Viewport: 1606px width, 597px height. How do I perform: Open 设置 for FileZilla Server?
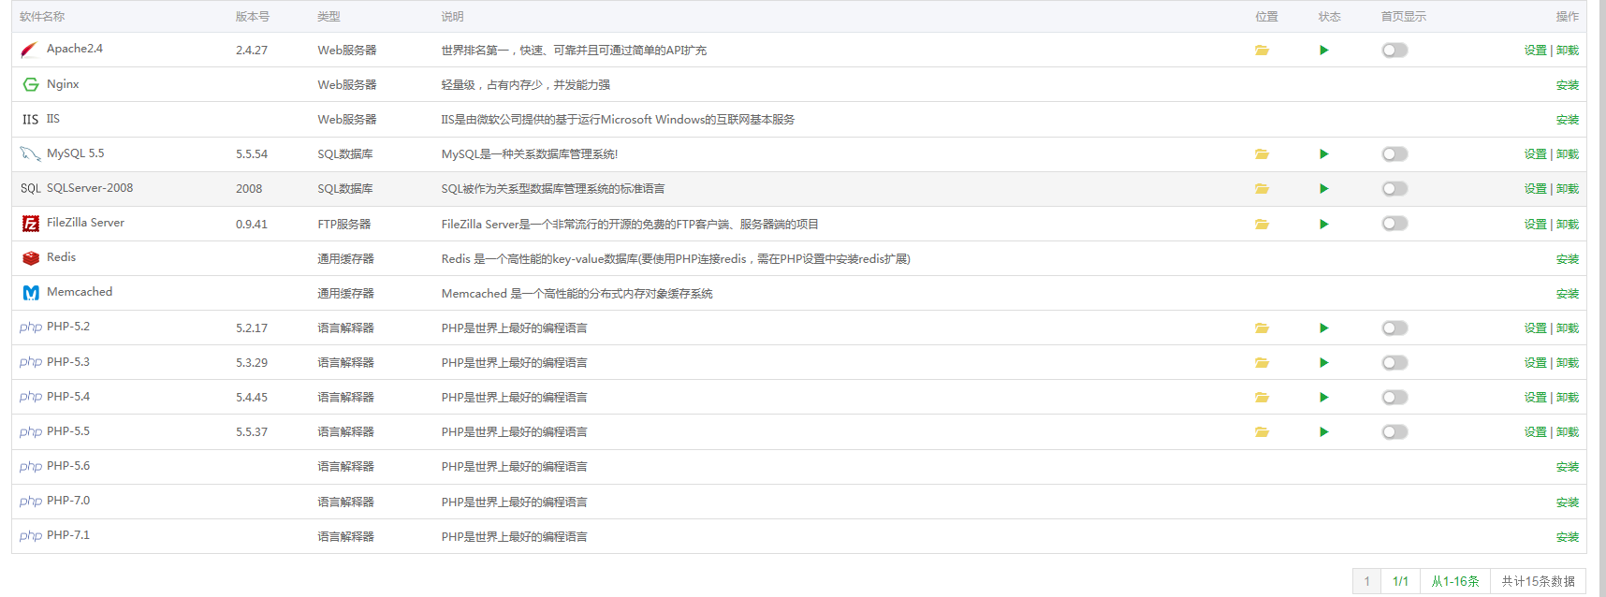click(1535, 225)
